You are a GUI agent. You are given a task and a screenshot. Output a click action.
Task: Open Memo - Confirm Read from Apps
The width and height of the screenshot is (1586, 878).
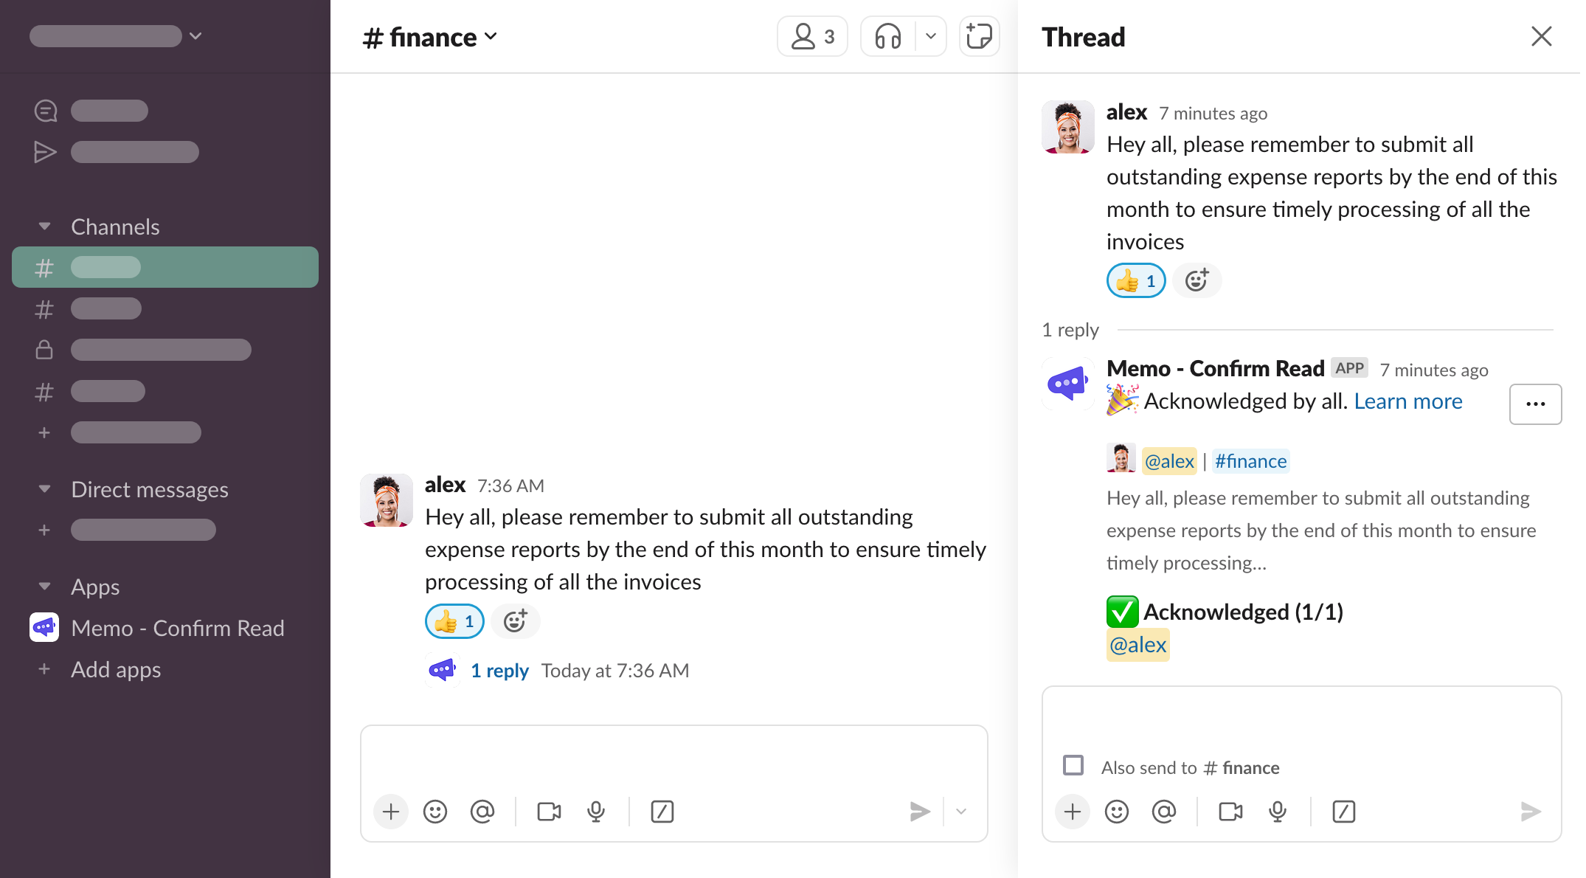[177, 628]
